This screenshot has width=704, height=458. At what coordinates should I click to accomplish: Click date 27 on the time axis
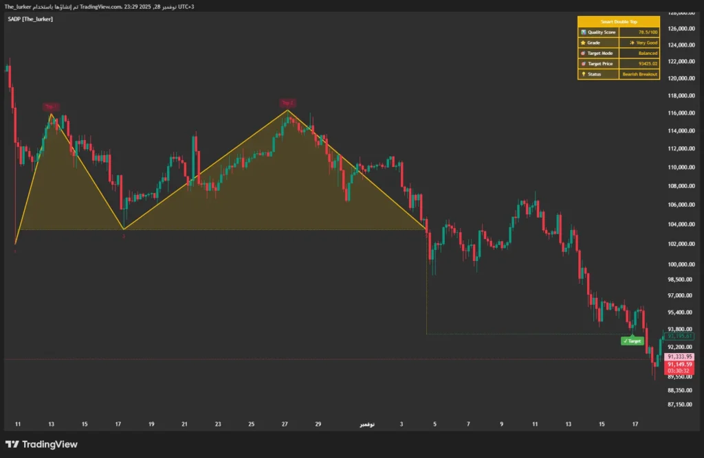click(285, 424)
